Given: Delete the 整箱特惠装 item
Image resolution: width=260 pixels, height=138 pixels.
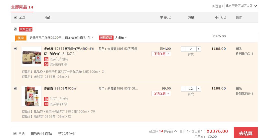Looking at the screenshot, I should tap(239, 49).
